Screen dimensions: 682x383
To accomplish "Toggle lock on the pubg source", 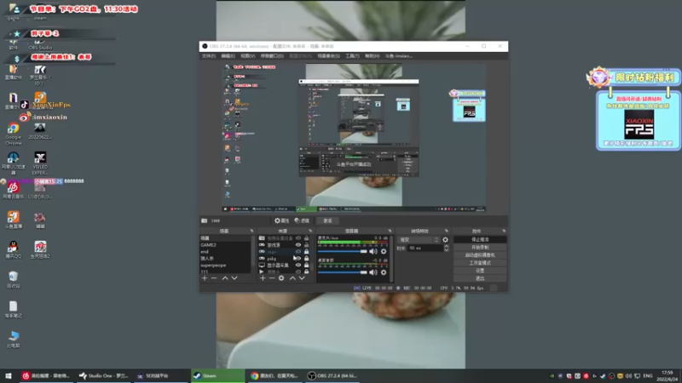I will [x=307, y=259].
